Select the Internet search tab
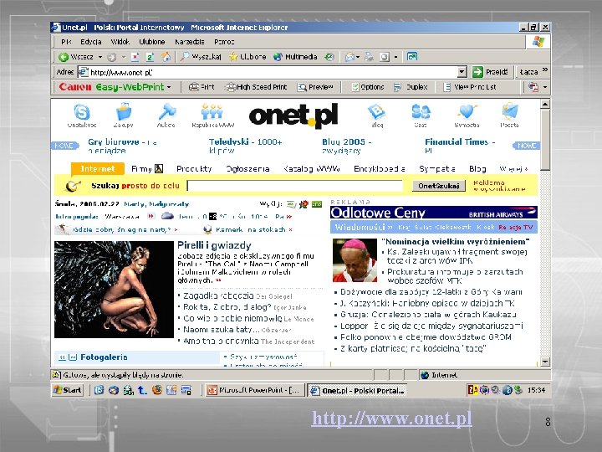The image size is (602, 452). click(98, 169)
